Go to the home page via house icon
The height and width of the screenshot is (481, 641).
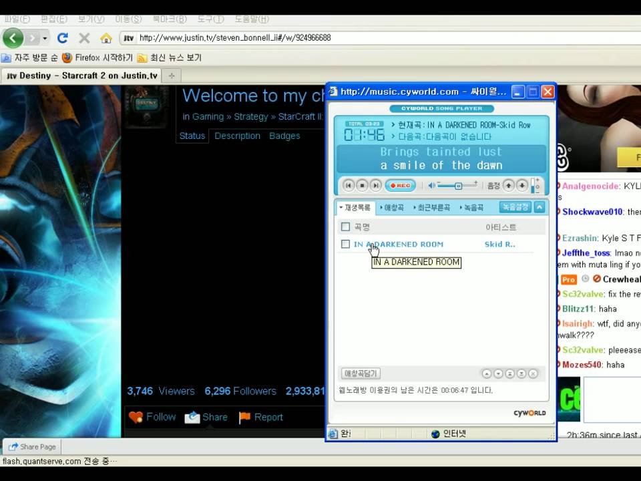106,39
